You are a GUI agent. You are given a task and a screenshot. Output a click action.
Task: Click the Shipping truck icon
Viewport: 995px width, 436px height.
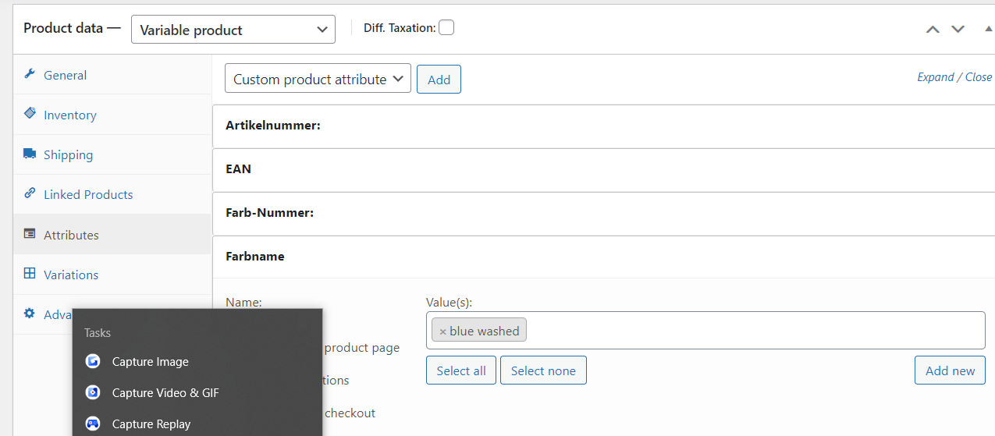(30, 154)
